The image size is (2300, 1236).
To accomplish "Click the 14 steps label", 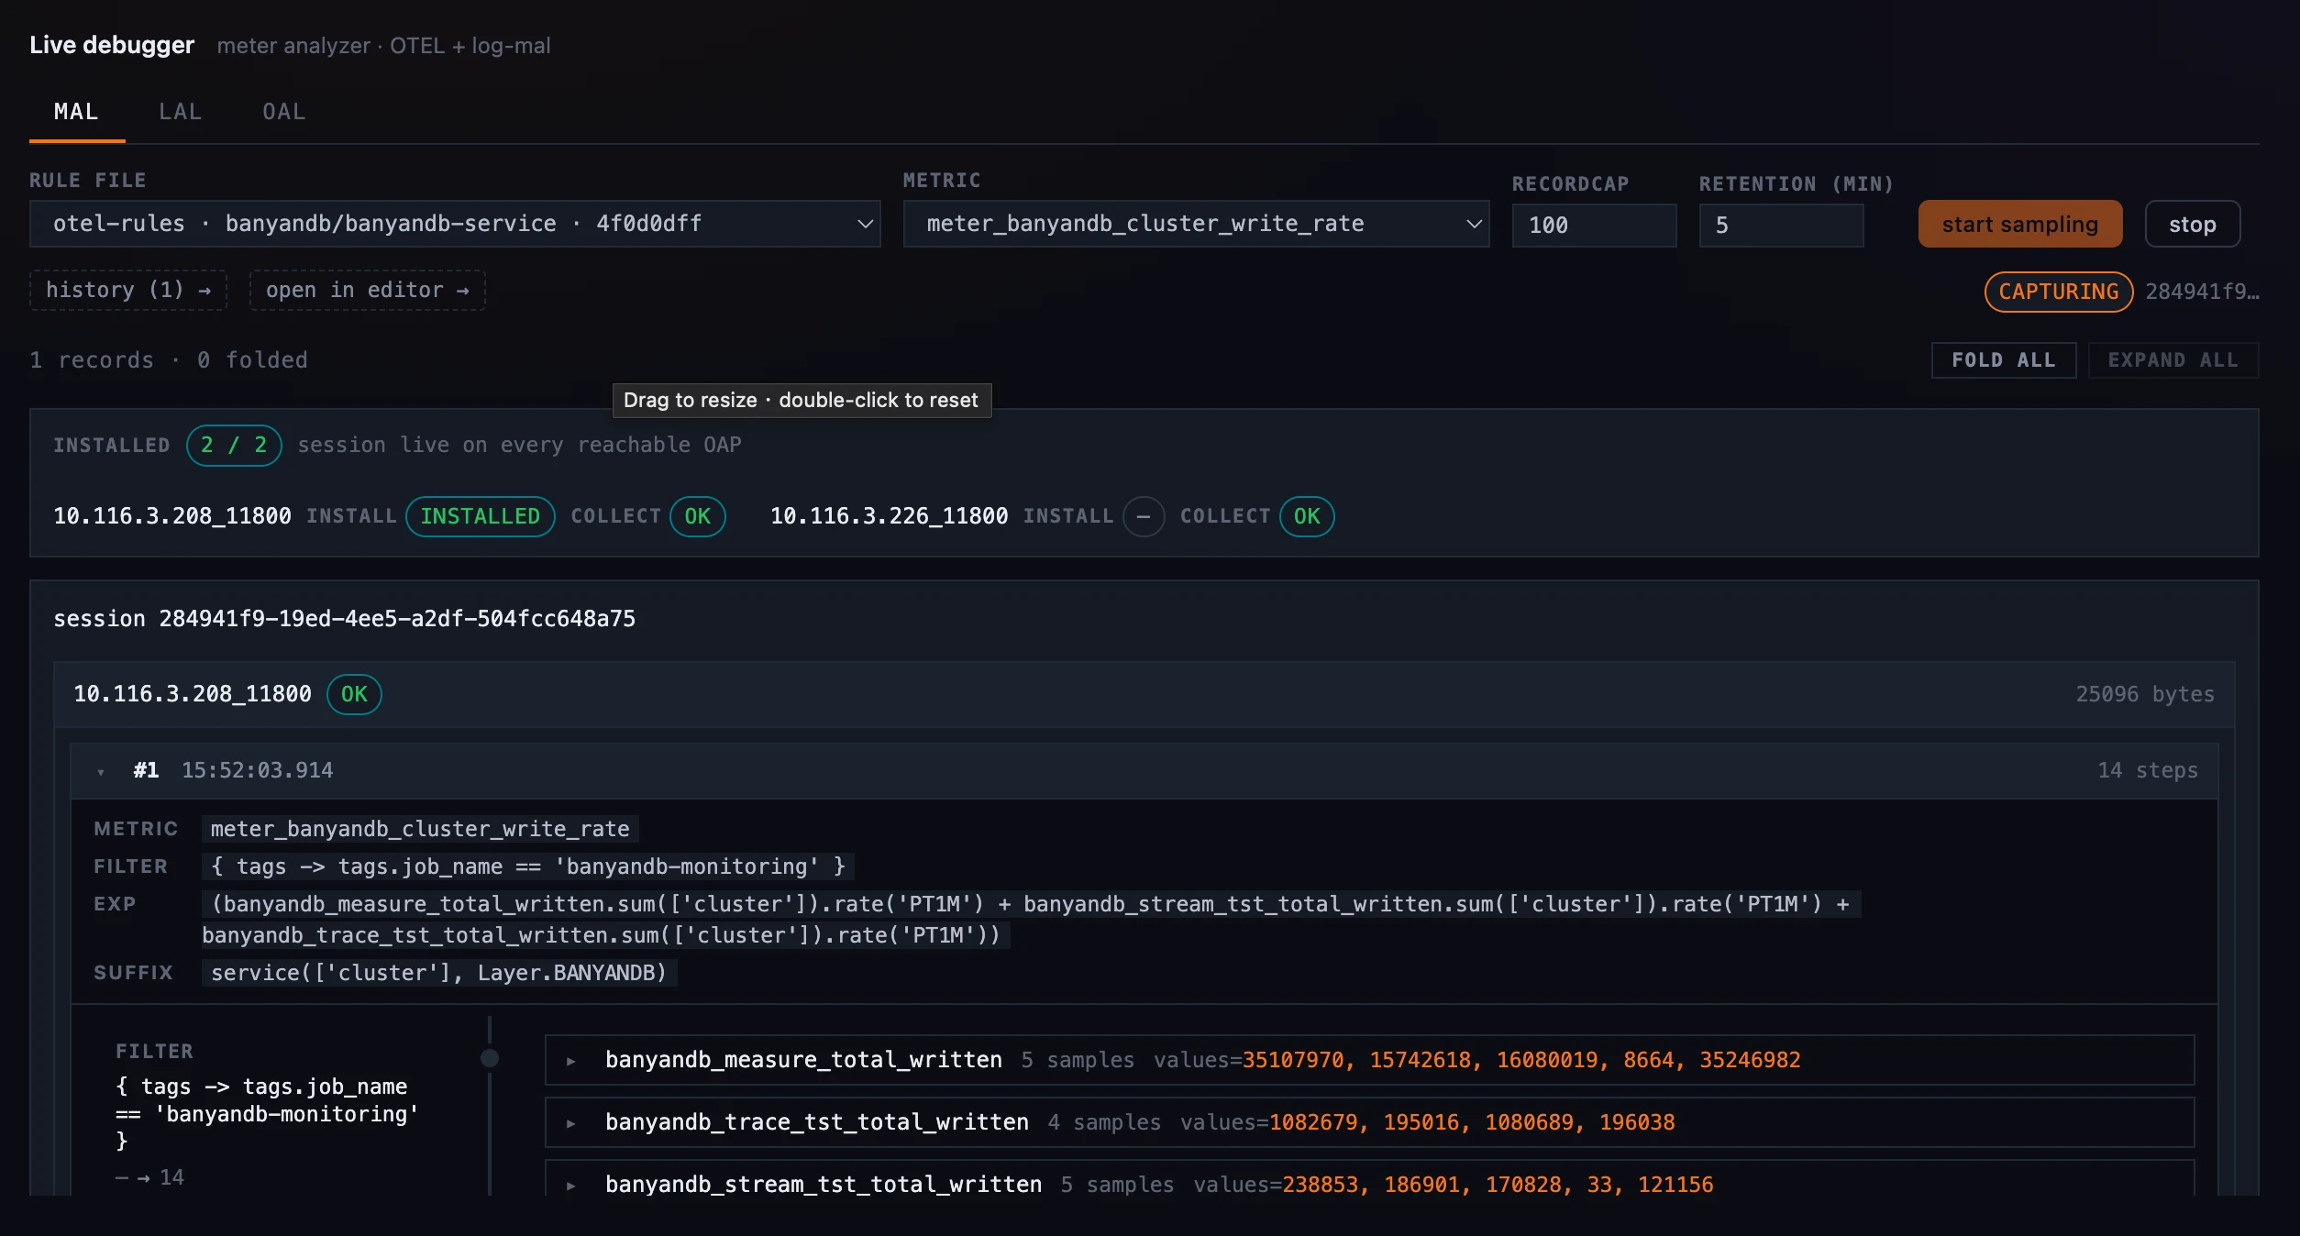I will point(2148,770).
